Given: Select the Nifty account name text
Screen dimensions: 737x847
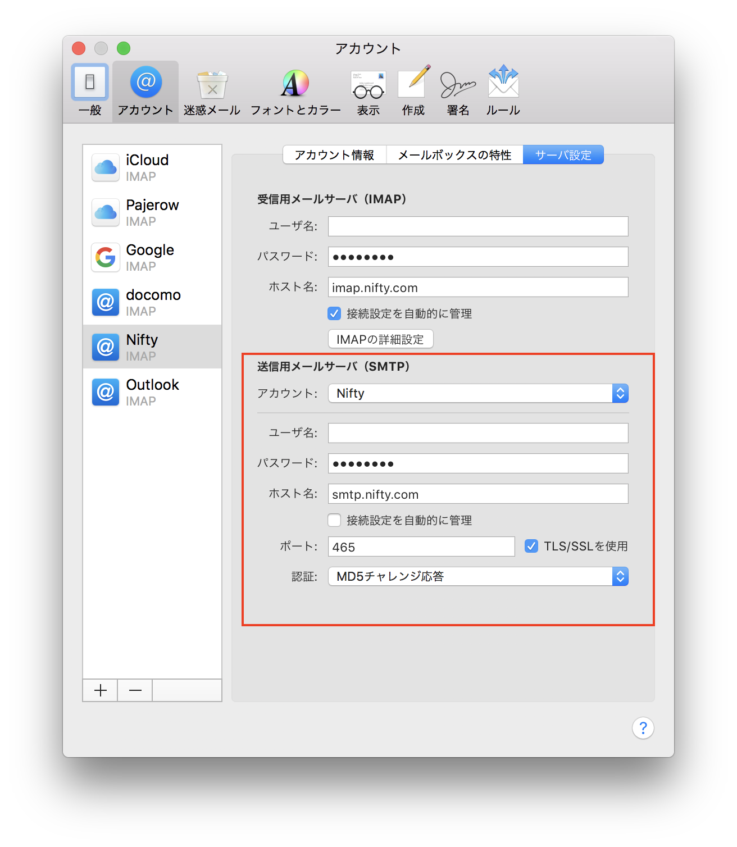Looking at the screenshot, I should 142,340.
